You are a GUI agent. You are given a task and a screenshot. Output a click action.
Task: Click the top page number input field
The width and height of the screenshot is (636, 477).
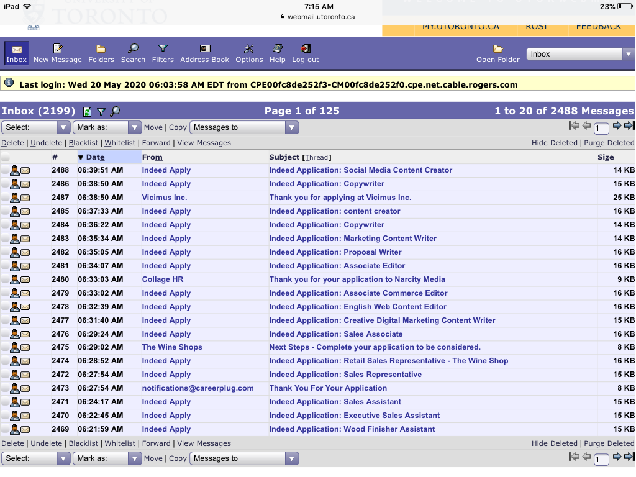601,129
